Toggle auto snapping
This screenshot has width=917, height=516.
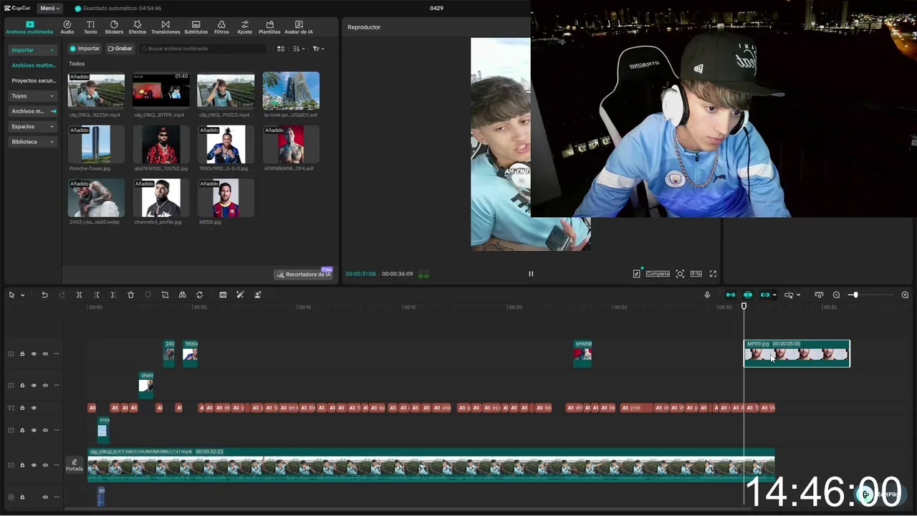pos(748,295)
